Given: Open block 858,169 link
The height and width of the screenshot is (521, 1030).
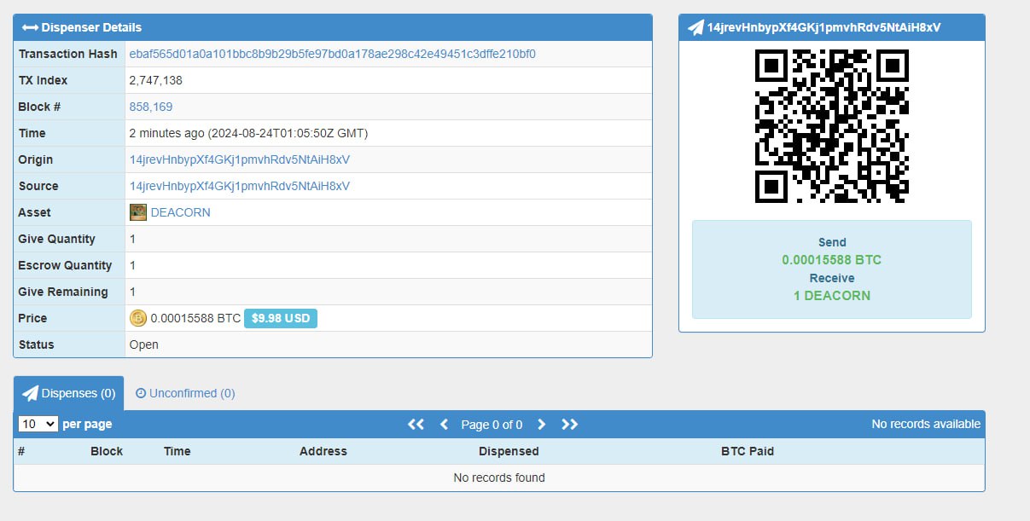Looking at the screenshot, I should 151,107.
